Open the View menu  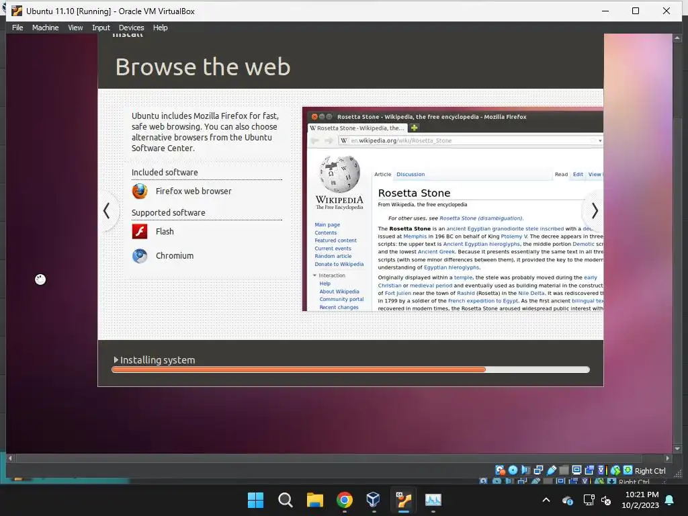[x=75, y=28]
